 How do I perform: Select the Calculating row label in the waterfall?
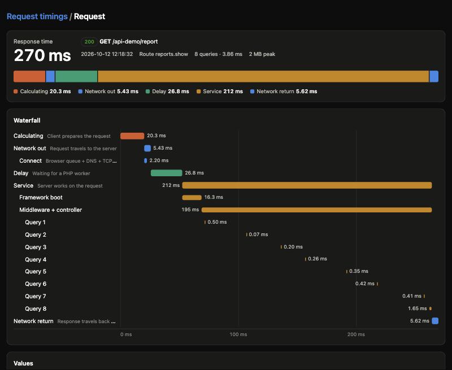pos(28,136)
